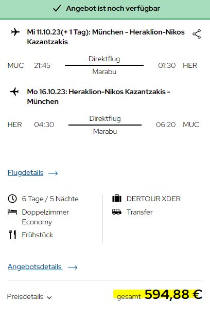The height and width of the screenshot is (319, 210).
Task: Click the checkmark in availability banner
Action: [57, 8]
